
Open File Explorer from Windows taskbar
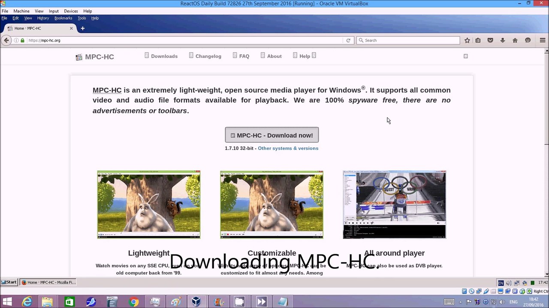pos(47,302)
